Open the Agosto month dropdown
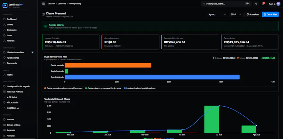The image size is (283, 139). coord(217,14)
